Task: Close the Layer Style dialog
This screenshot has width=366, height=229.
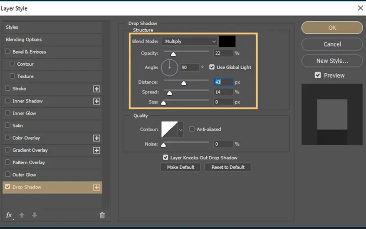Action: [x=361, y=8]
